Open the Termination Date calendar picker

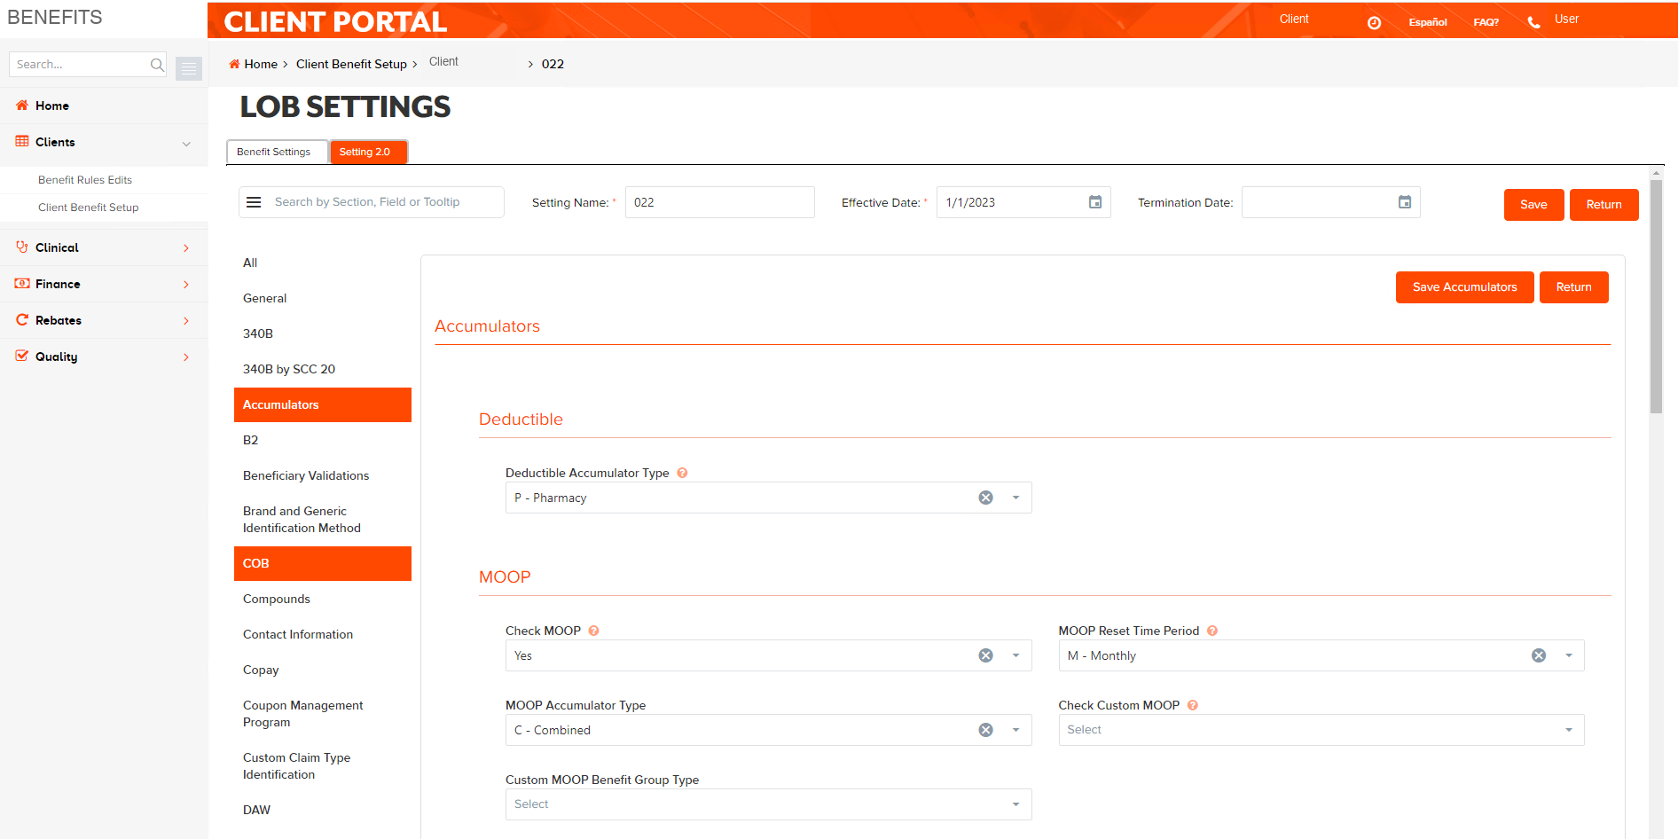pyautogui.click(x=1405, y=202)
